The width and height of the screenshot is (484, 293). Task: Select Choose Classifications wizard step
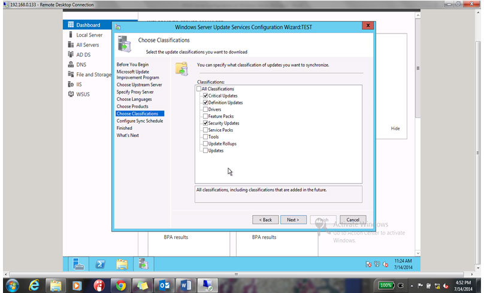[140, 114]
